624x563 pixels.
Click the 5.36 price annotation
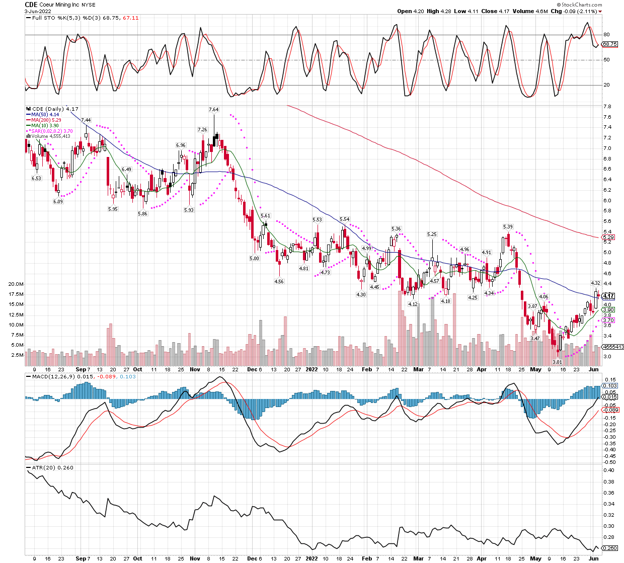[396, 228]
